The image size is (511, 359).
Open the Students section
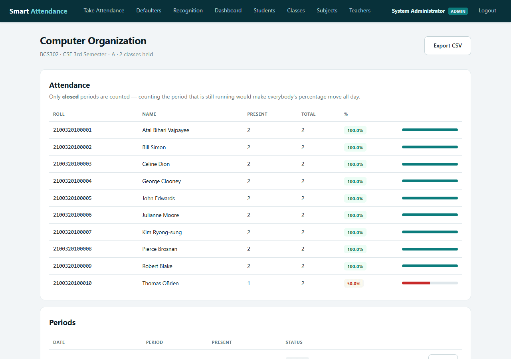(264, 11)
